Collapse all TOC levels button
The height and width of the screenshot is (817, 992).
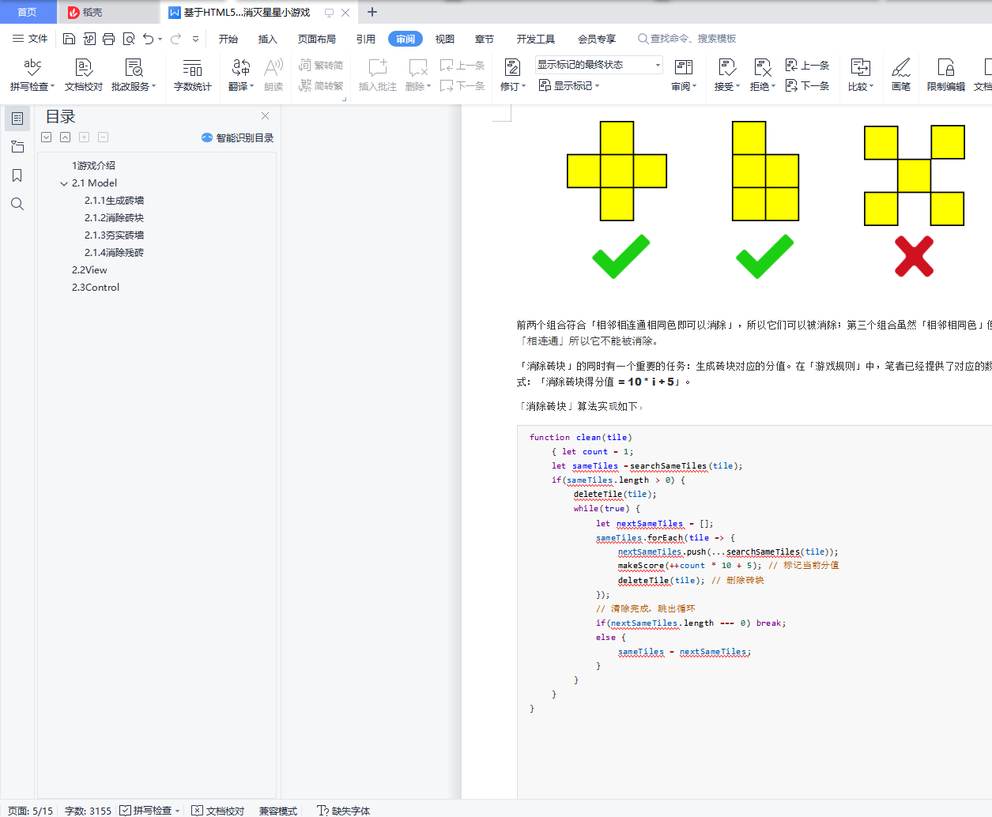pyautogui.click(x=65, y=137)
